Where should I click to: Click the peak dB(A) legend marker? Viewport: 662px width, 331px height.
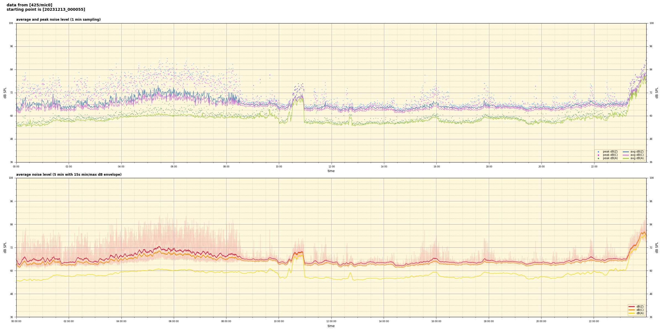tap(598, 158)
